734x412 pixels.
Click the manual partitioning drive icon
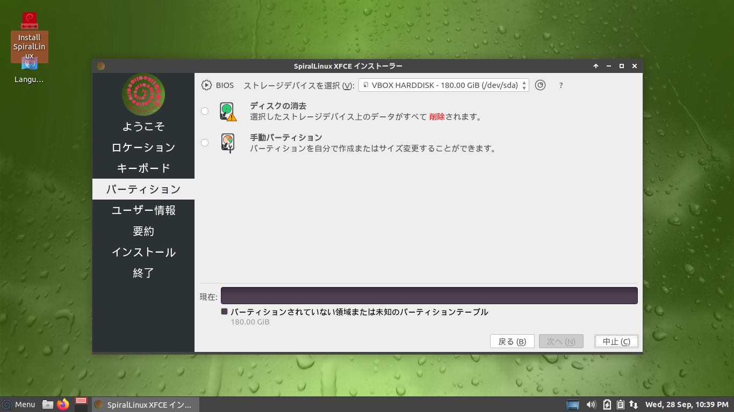(x=228, y=143)
